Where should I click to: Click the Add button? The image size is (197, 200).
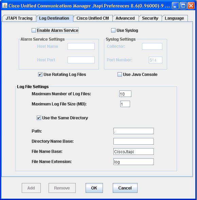coord(31,188)
